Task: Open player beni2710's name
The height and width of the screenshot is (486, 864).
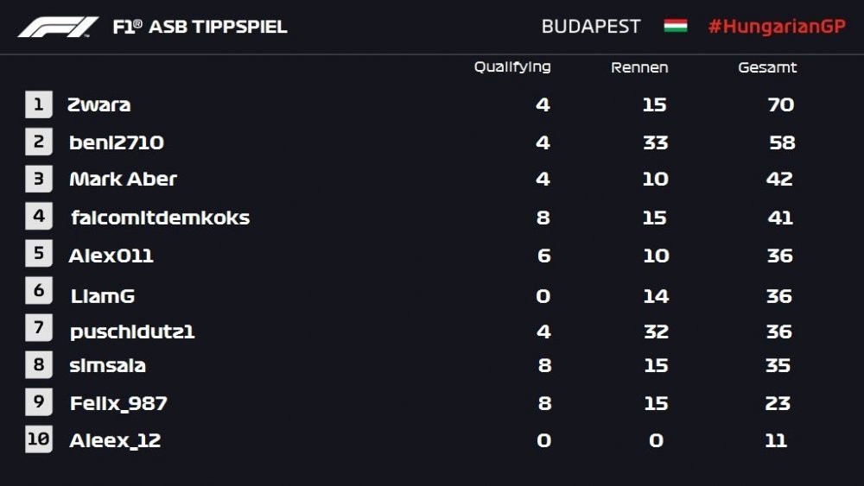Action: (117, 142)
